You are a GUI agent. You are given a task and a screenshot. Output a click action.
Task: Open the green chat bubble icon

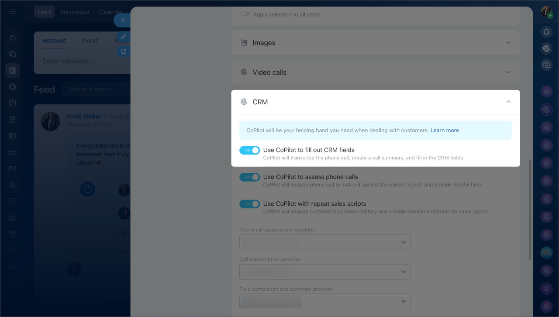pos(546,252)
